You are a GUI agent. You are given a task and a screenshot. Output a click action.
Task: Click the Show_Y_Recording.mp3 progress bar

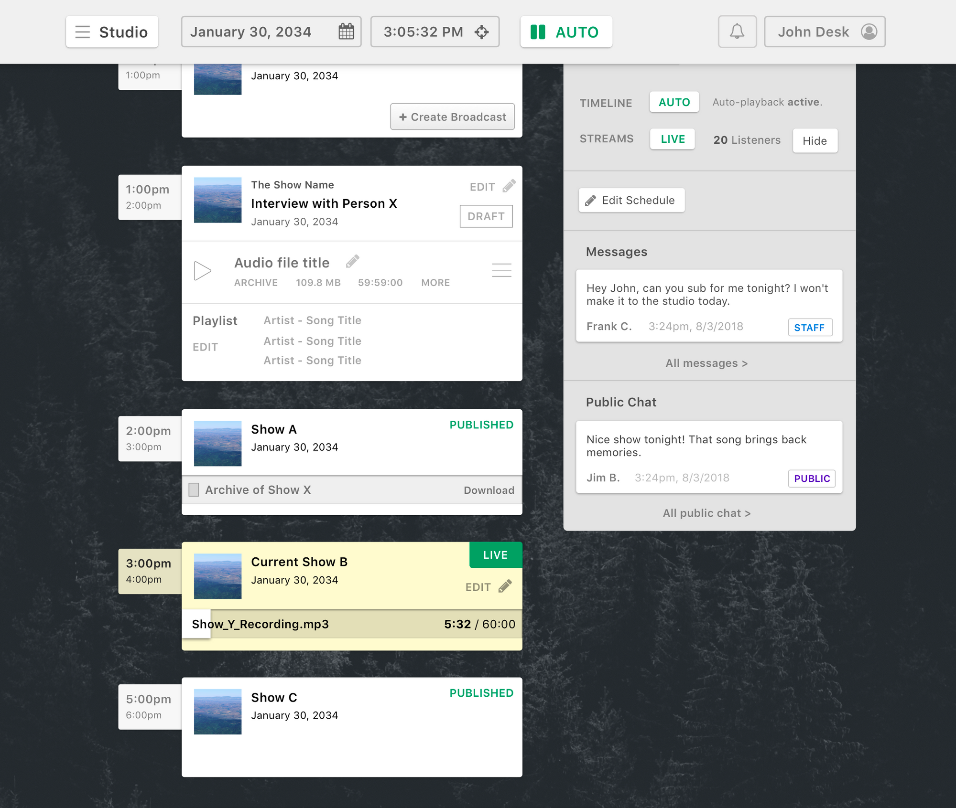coord(352,624)
